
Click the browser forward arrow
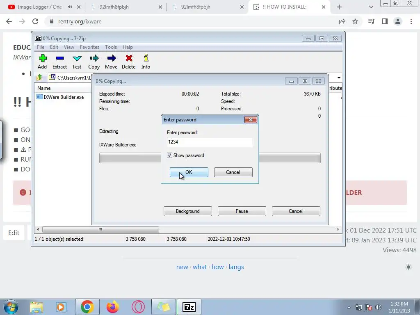tap(22, 21)
